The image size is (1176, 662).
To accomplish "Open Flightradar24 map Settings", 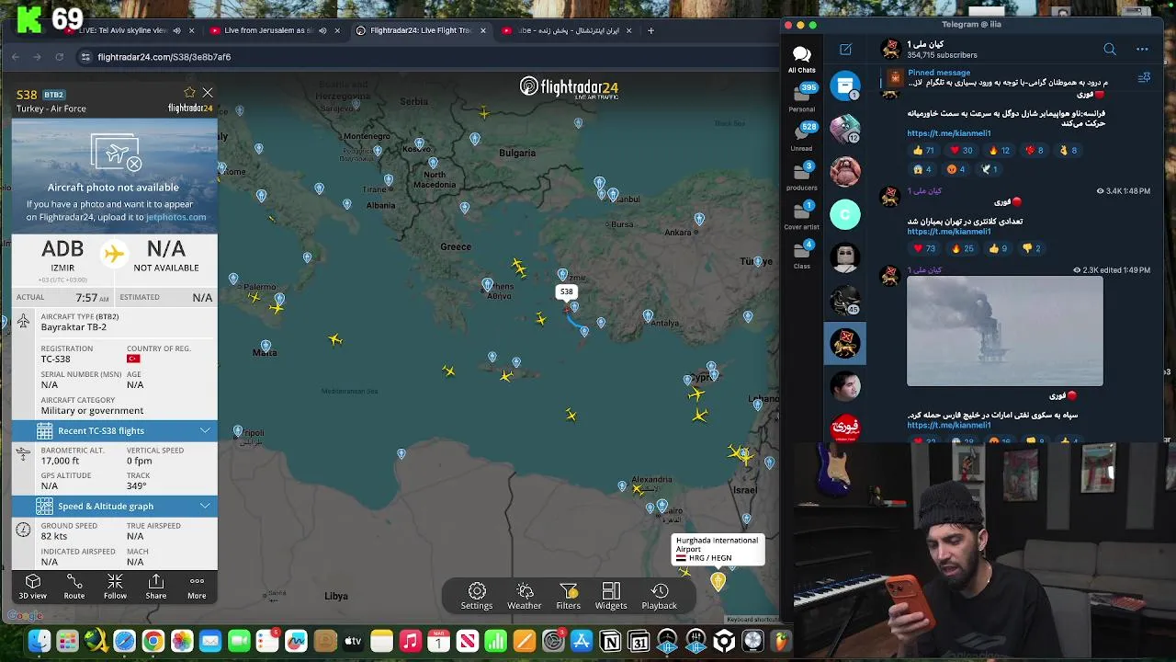I will [476, 596].
